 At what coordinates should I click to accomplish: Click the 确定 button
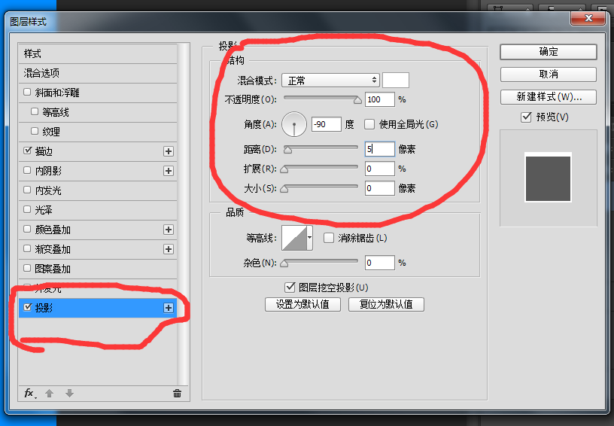(549, 52)
